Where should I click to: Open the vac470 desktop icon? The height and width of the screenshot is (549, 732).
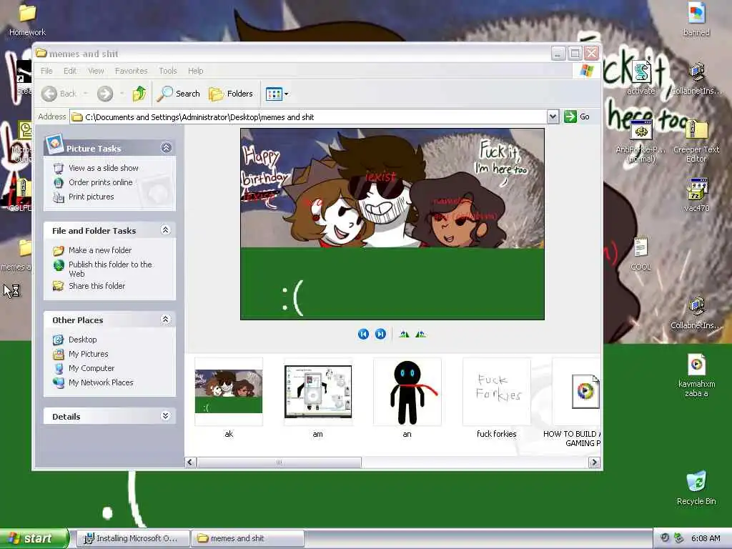(x=696, y=195)
